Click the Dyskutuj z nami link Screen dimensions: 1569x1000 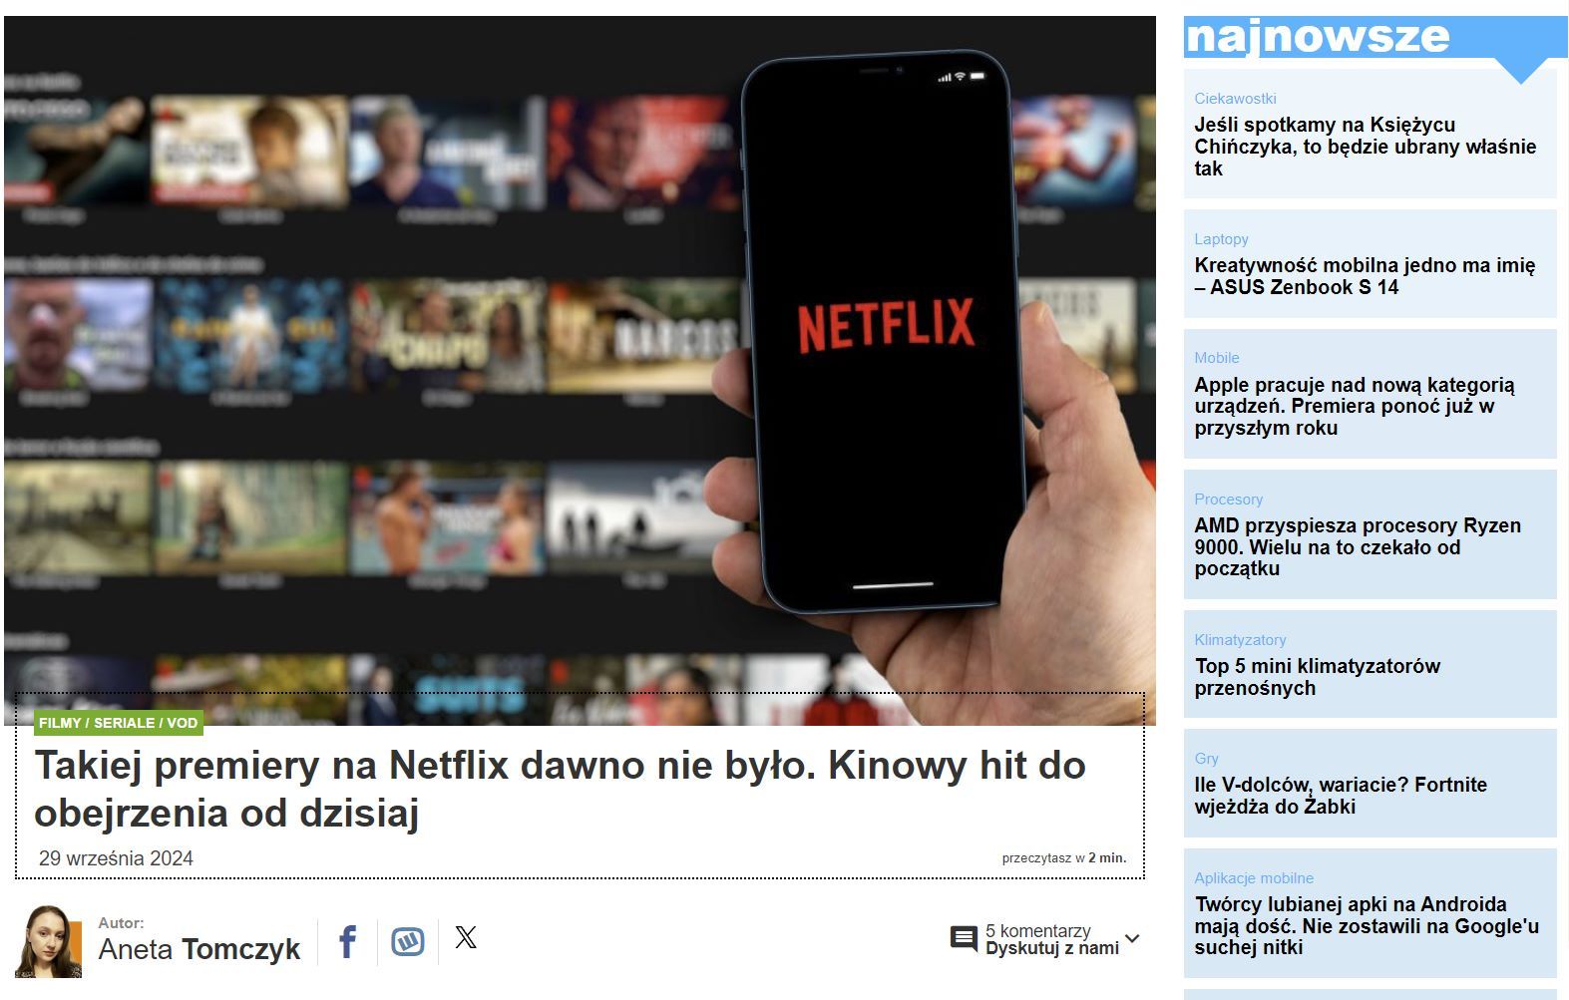click(x=1051, y=948)
